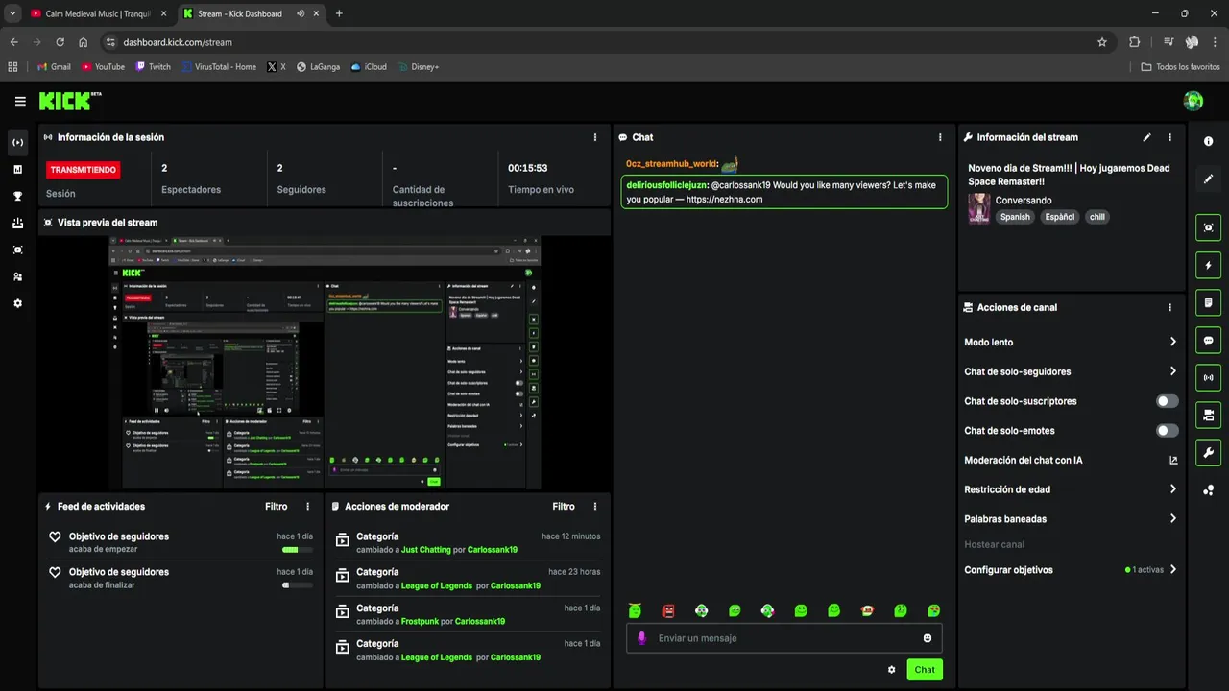1229x691 pixels.
Task: Open Filtro in Acciones de moderador
Action: point(564,506)
